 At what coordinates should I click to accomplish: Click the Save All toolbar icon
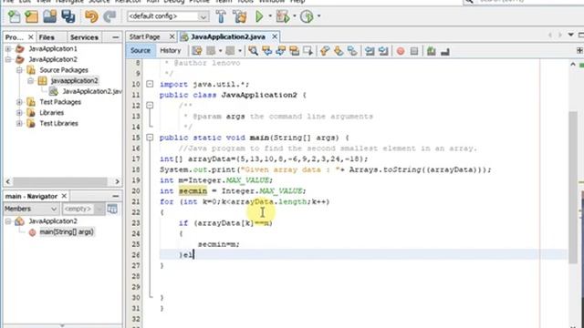[68, 16]
